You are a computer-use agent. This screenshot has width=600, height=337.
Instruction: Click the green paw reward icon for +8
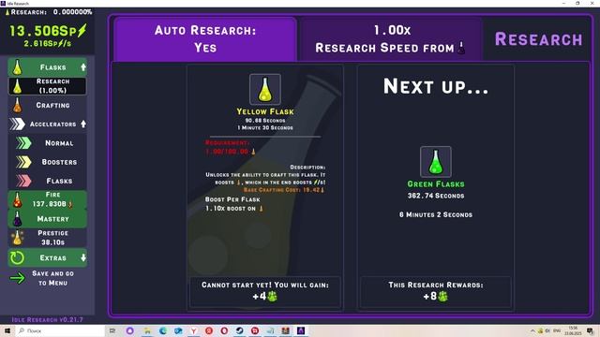pyautogui.click(x=442, y=296)
